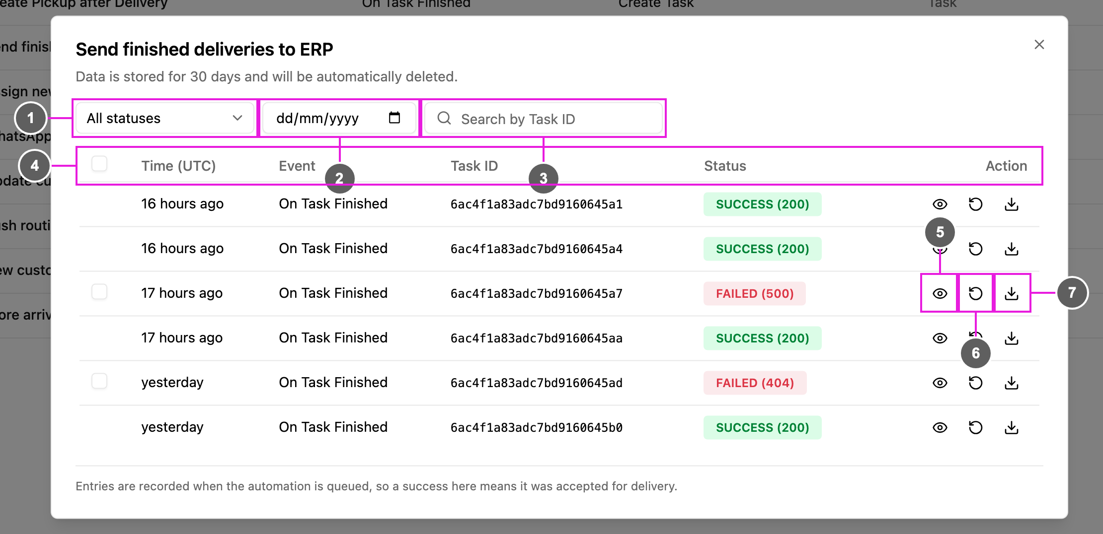This screenshot has width=1103, height=534.
Task: Download the log for task ending 645a4
Action: pyautogui.click(x=1012, y=249)
